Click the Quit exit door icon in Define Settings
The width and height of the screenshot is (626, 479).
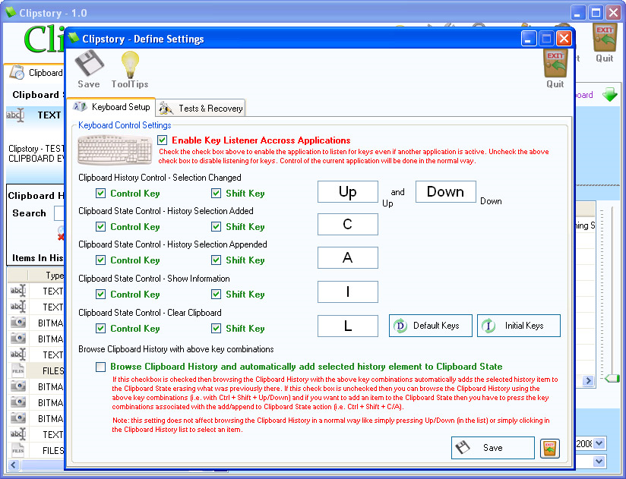[x=555, y=63]
